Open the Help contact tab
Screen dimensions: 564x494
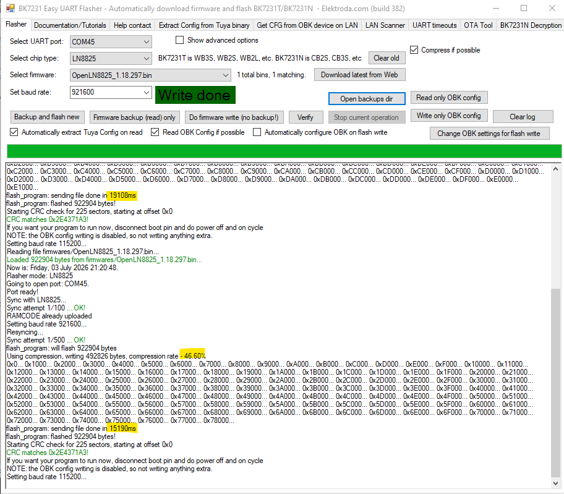point(132,25)
